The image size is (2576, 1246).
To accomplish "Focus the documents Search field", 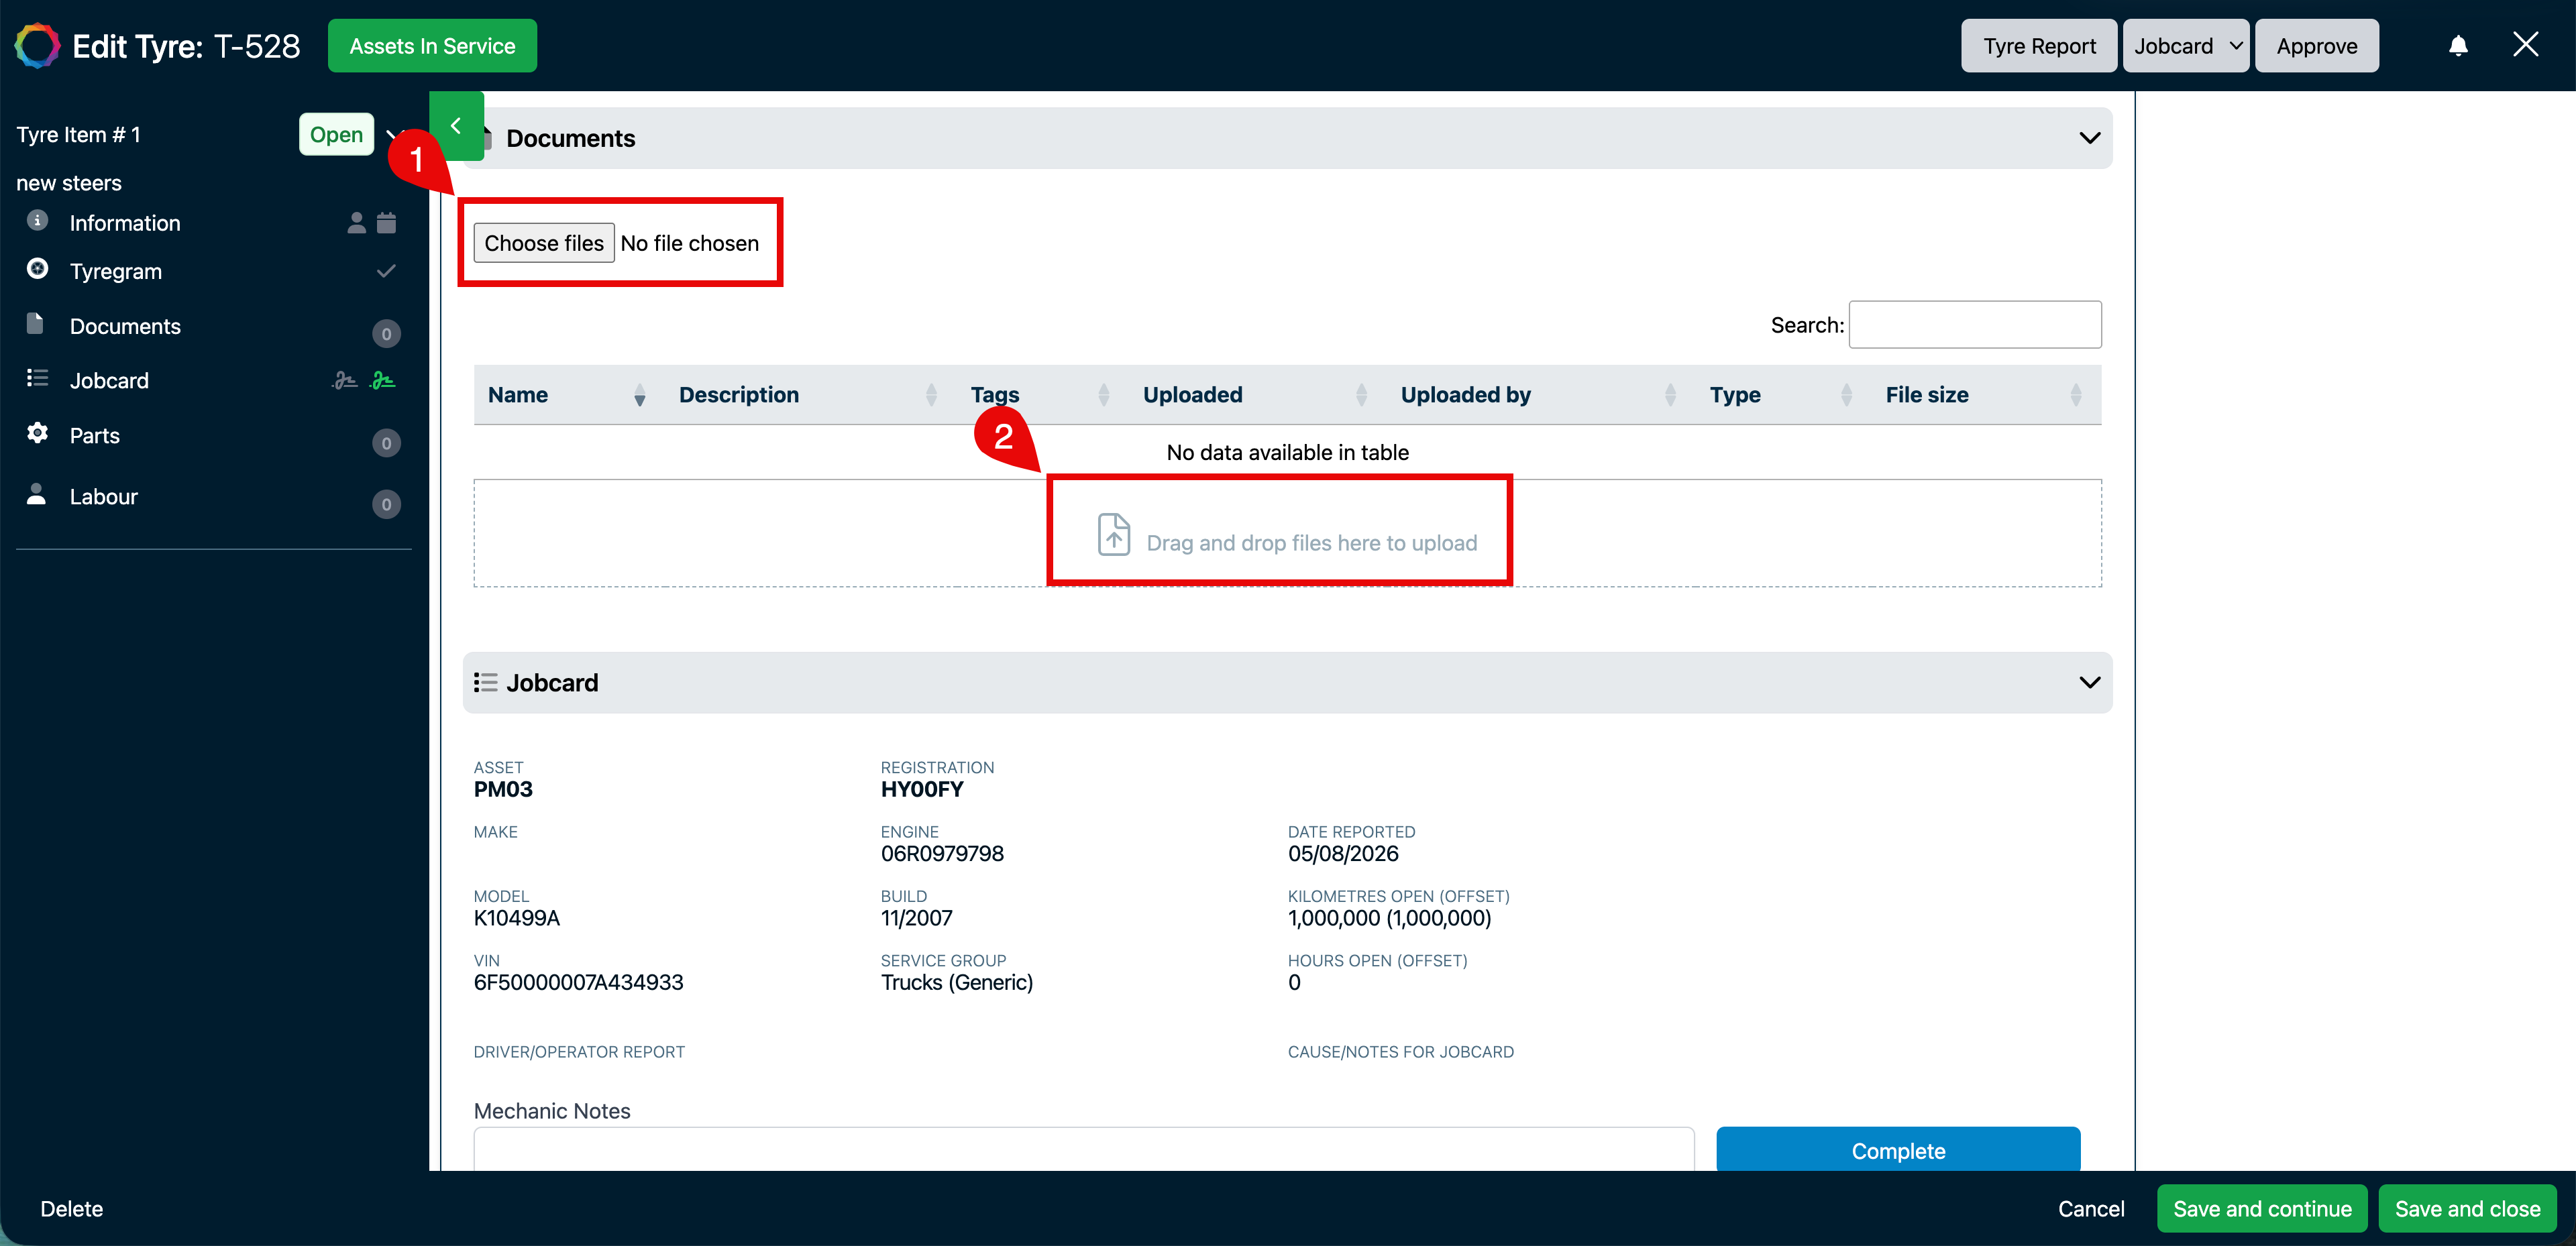I will pos(1975,325).
